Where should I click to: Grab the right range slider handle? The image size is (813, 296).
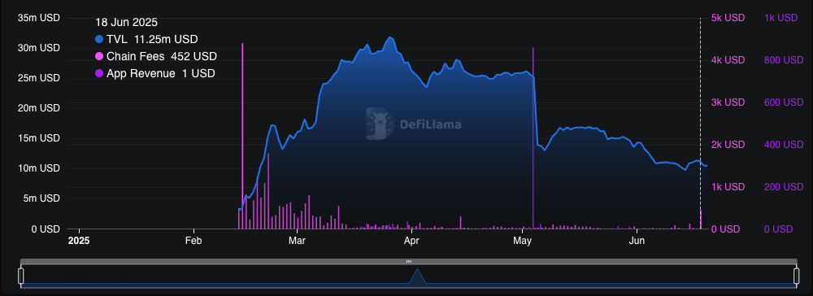point(796,276)
